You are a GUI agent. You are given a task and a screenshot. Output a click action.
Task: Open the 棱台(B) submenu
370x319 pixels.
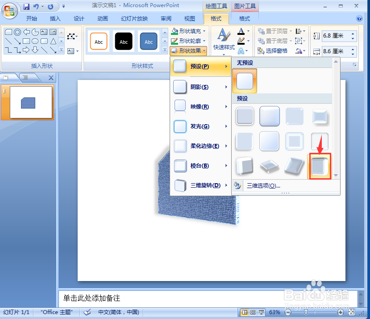pyautogui.click(x=200, y=166)
